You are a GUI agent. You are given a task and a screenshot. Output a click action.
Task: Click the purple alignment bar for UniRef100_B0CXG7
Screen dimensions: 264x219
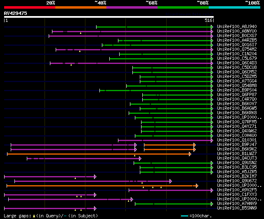tap(130, 36)
